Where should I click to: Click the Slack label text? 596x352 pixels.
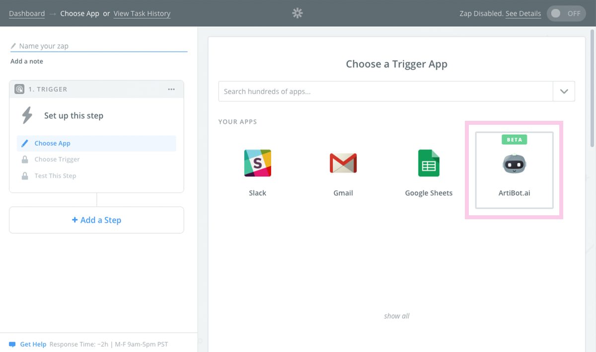[x=257, y=193]
